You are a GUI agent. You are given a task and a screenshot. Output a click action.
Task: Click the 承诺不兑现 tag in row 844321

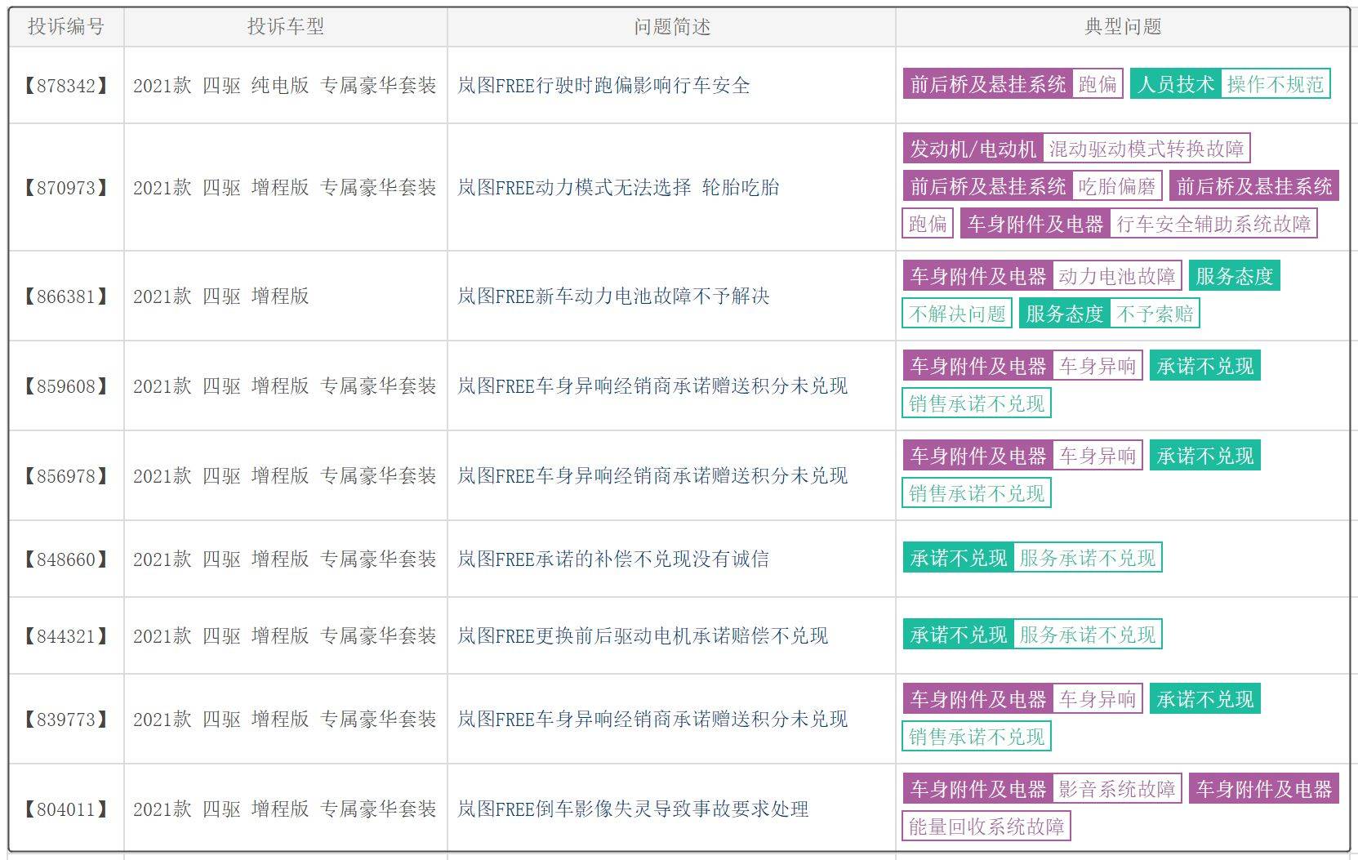(959, 635)
